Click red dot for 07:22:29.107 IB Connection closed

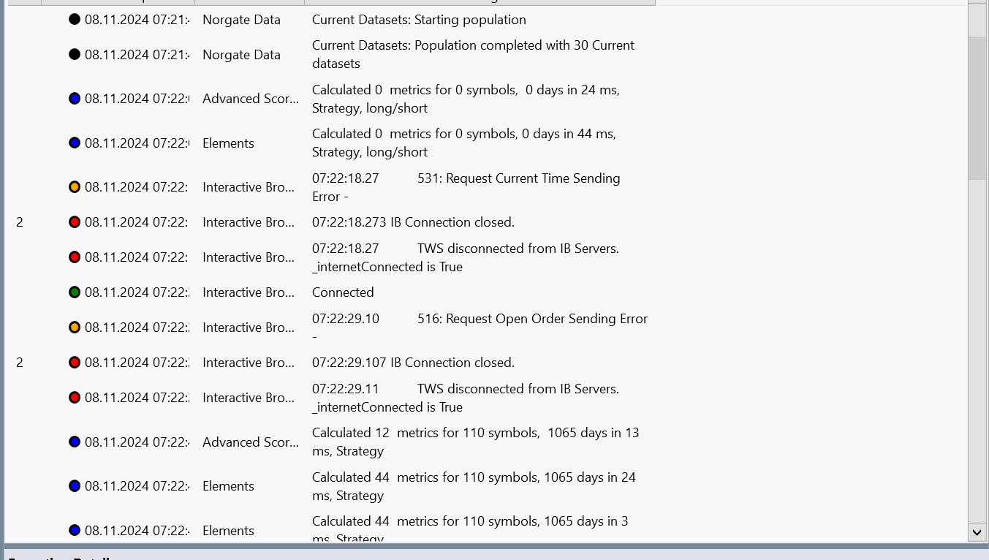click(75, 363)
